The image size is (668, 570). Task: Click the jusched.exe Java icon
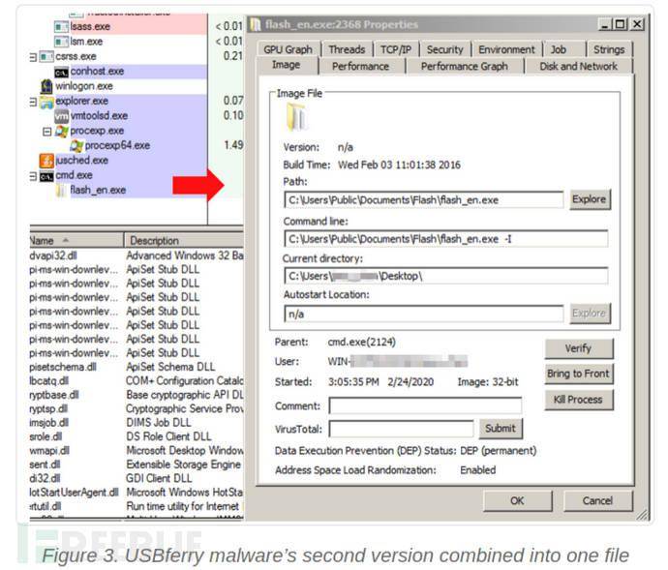pos(46,160)
